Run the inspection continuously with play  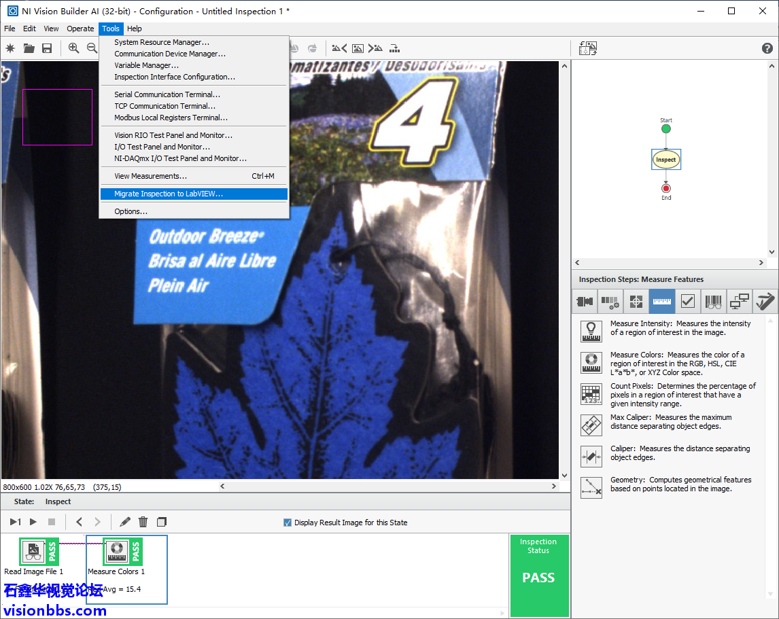33,522
